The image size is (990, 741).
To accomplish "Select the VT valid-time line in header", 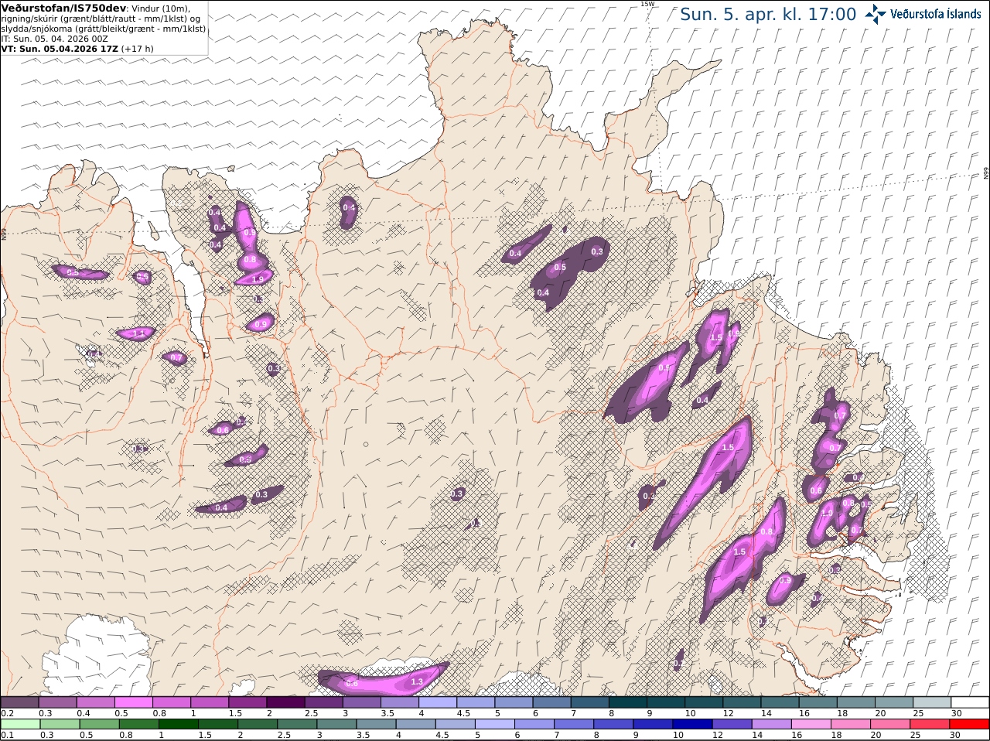I will [x=77, y=48].
